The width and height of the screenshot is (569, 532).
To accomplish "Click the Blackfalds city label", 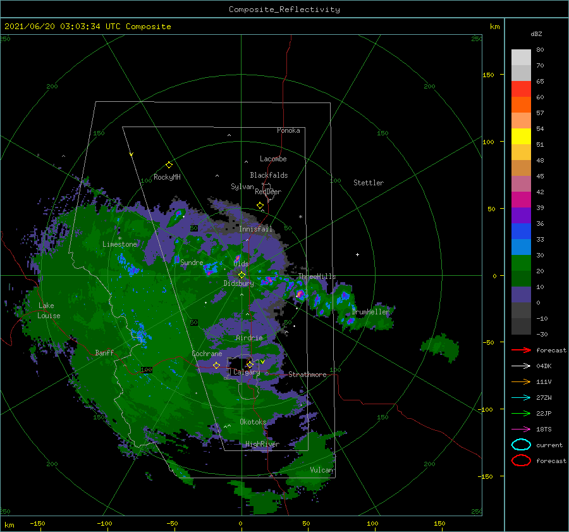I will click(x=269, y=175).
